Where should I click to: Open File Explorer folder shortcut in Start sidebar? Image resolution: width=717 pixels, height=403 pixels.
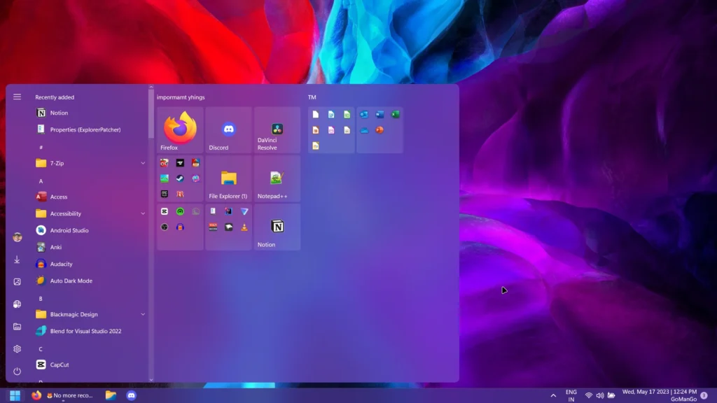click(17, 326)
